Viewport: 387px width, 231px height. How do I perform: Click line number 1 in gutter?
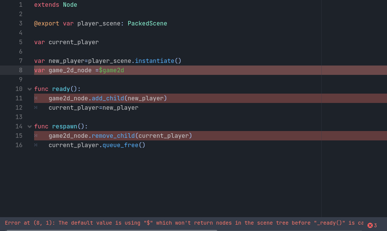click(x=21, y=5)
